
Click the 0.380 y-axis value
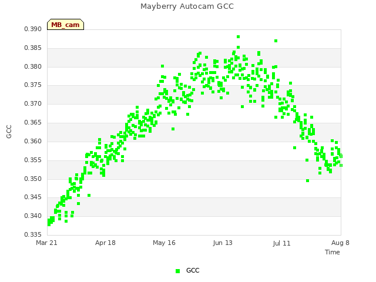[33, 66]
